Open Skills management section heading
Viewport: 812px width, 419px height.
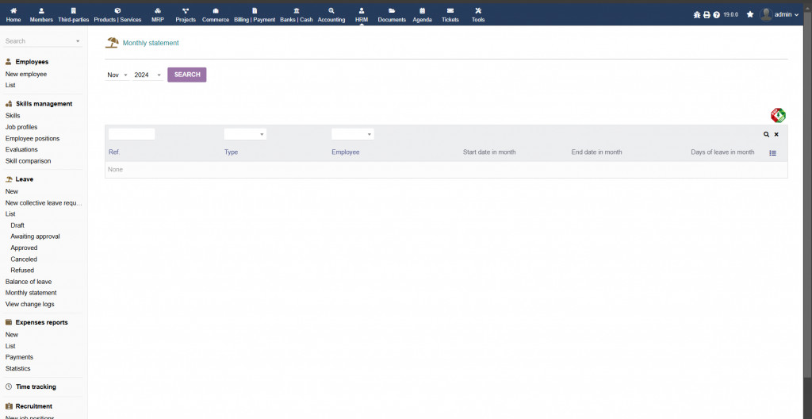click(x=44, y=104)
